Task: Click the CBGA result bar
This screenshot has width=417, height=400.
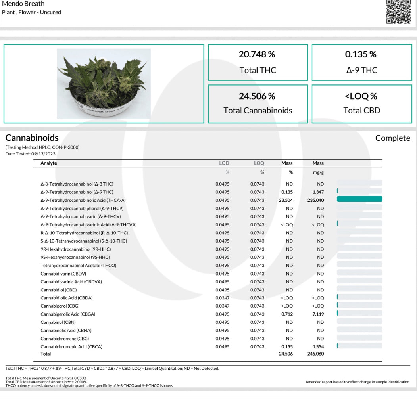Action: 359,313
